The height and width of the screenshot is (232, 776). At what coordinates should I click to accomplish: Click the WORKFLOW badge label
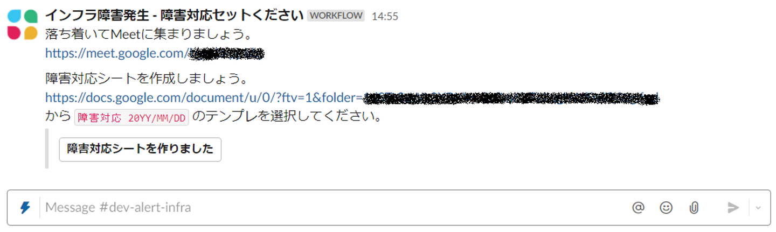336,16
